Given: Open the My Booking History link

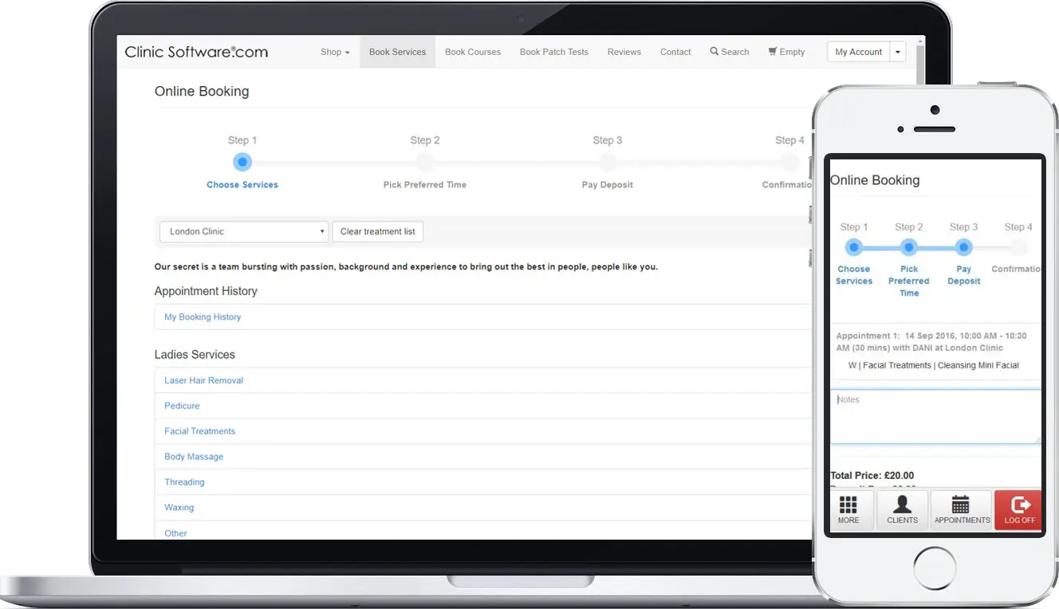Looking at the screenshot, I should [x=203, y=317].
